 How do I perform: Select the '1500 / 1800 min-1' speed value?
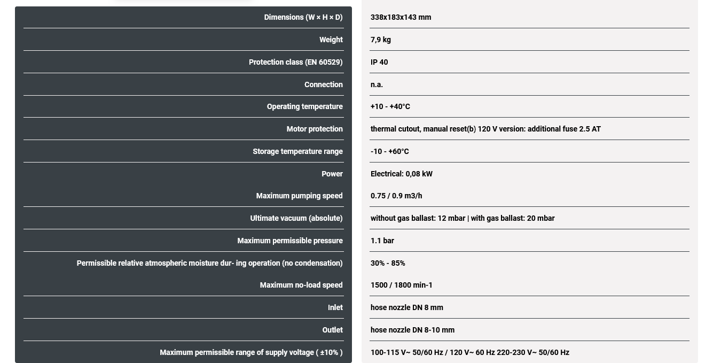tap(401, 285)
